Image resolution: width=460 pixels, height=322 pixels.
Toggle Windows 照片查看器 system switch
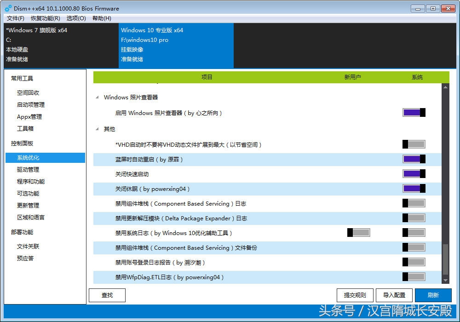[414, 113]
